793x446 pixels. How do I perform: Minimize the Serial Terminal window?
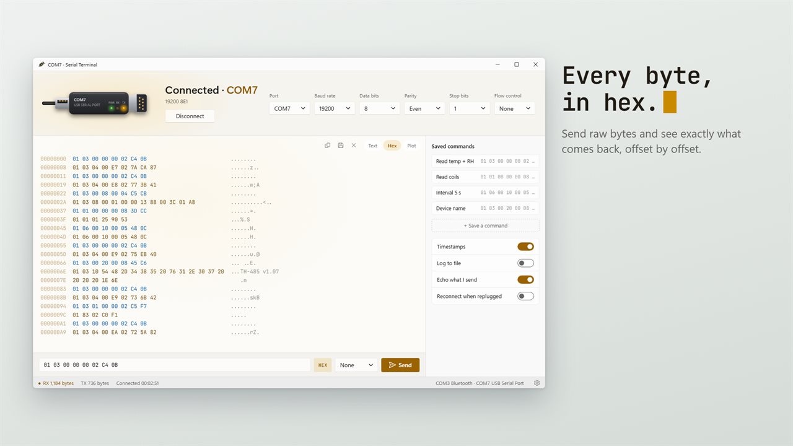pyautogui.click(x=497, y=64)
